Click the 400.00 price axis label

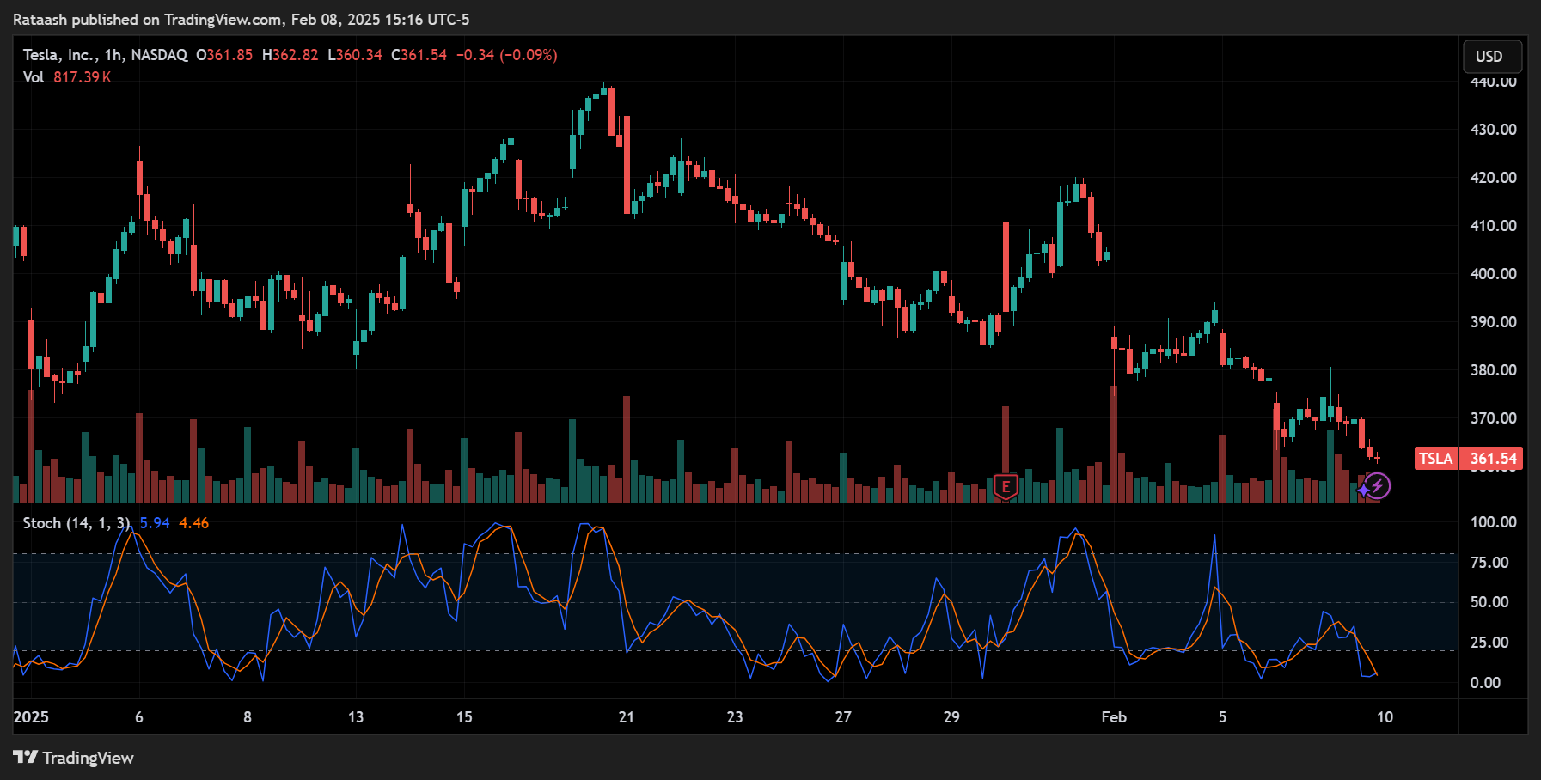[x=1493, y=274]
